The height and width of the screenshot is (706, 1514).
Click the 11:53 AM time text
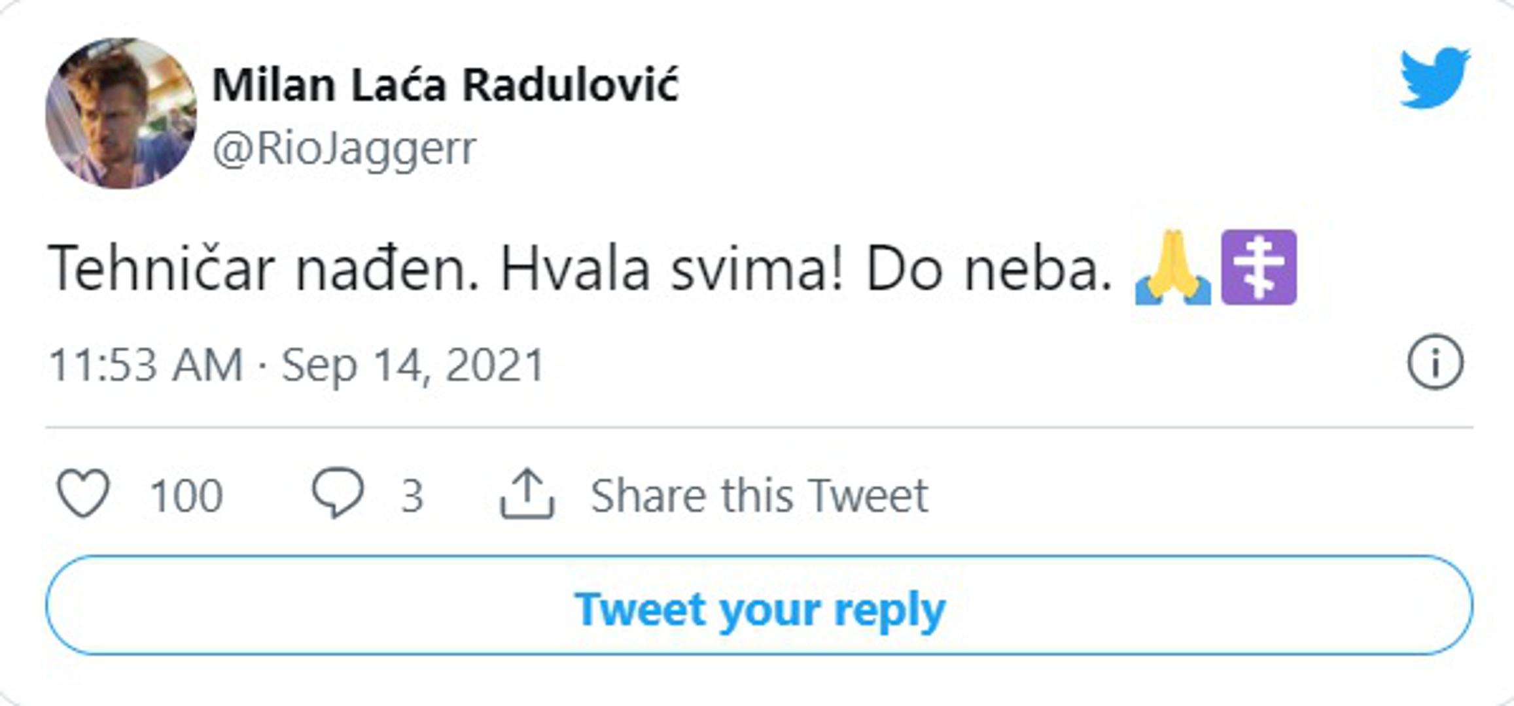pyautogui.click(x=146, y=365)
